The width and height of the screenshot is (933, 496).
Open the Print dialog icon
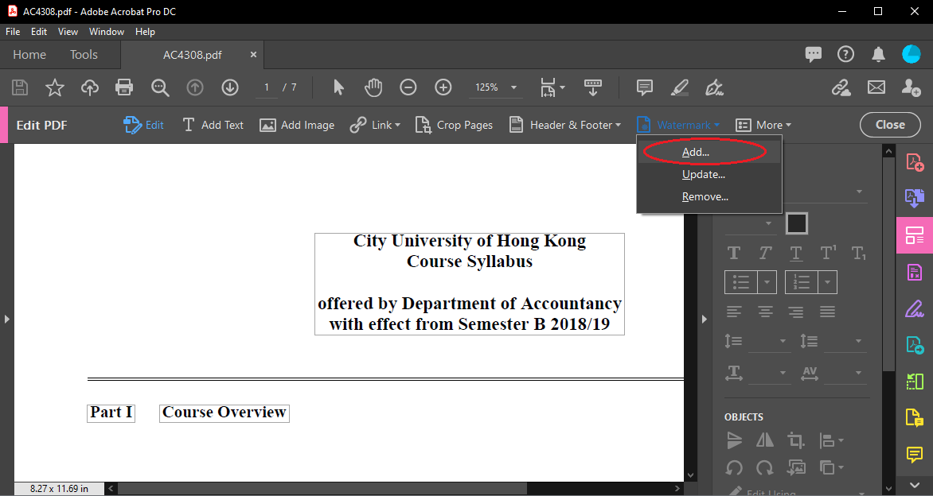pos(124,87)
